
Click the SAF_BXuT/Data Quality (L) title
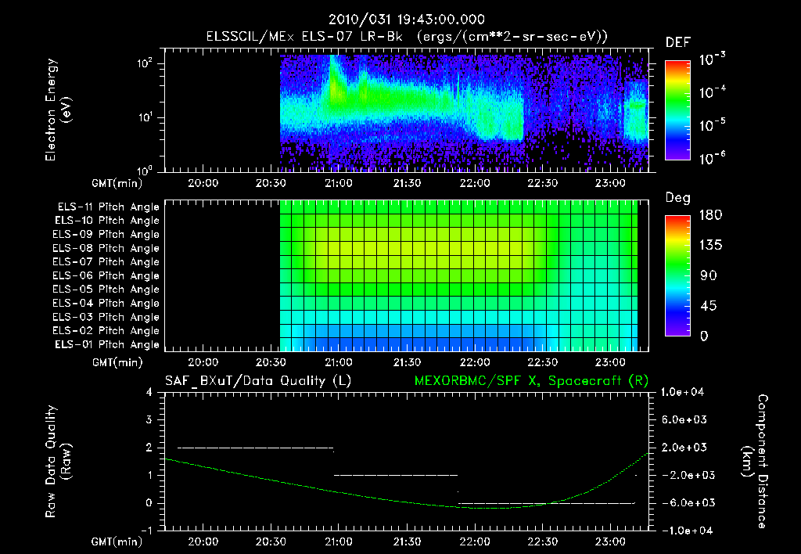coord(258,381)
